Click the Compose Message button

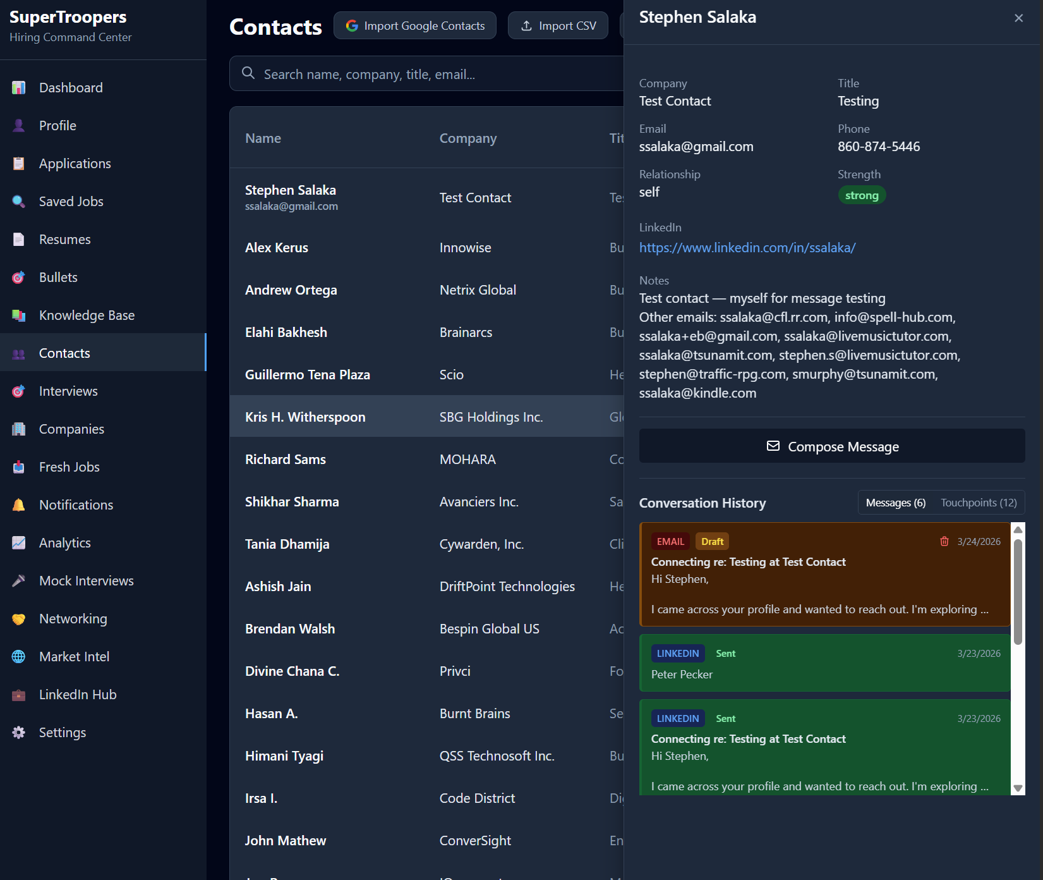(832, 446)
